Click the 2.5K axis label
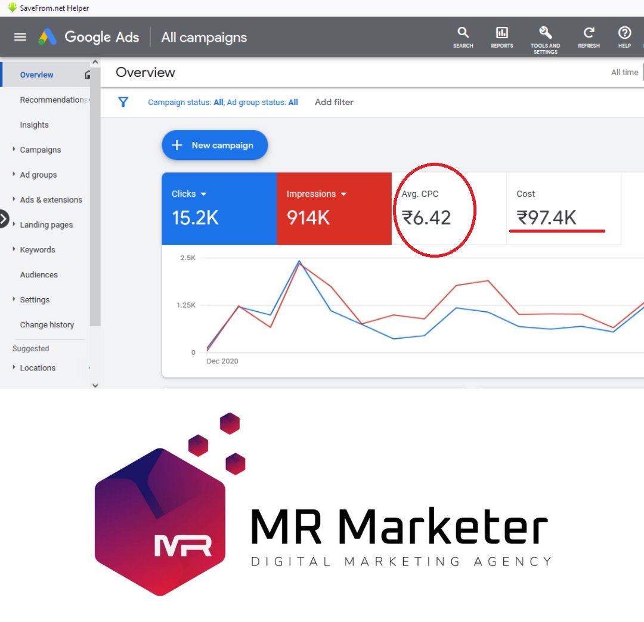This screenshot has height=622, width=644. point(188,258)
